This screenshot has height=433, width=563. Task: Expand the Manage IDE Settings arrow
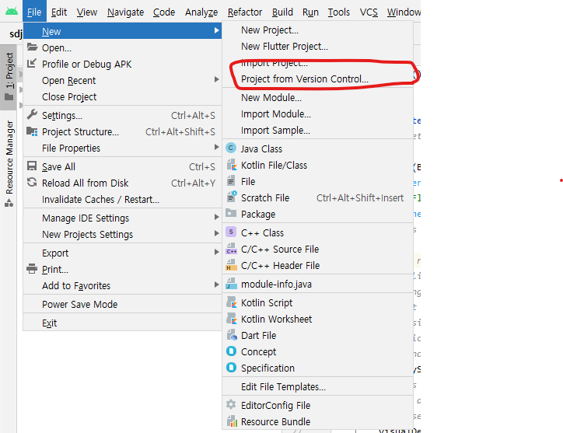(216, 217)
